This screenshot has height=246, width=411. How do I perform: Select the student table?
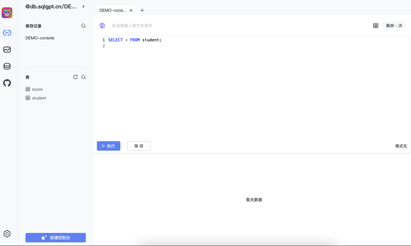(36, 98)
